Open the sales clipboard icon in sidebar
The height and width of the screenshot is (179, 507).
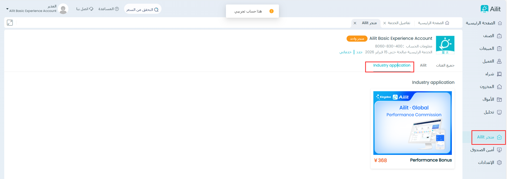coord(499,49)
